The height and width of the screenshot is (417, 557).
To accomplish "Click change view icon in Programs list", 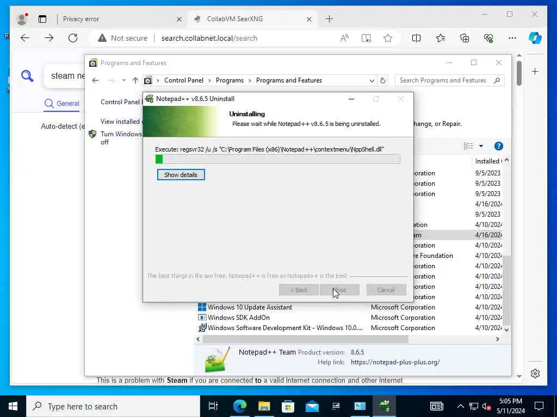I will coord(468,146).
